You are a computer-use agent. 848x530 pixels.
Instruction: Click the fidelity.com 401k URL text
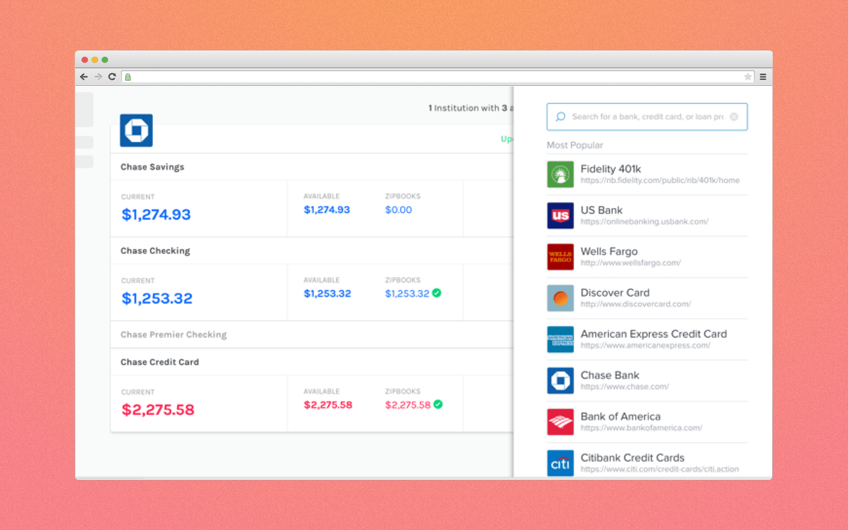click(660, 181)
